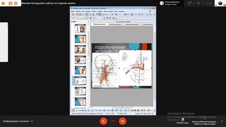This screenshot has width=226, height=127.
Task: Select the Callouts speech bubble tool
Action: coord(117,110)
